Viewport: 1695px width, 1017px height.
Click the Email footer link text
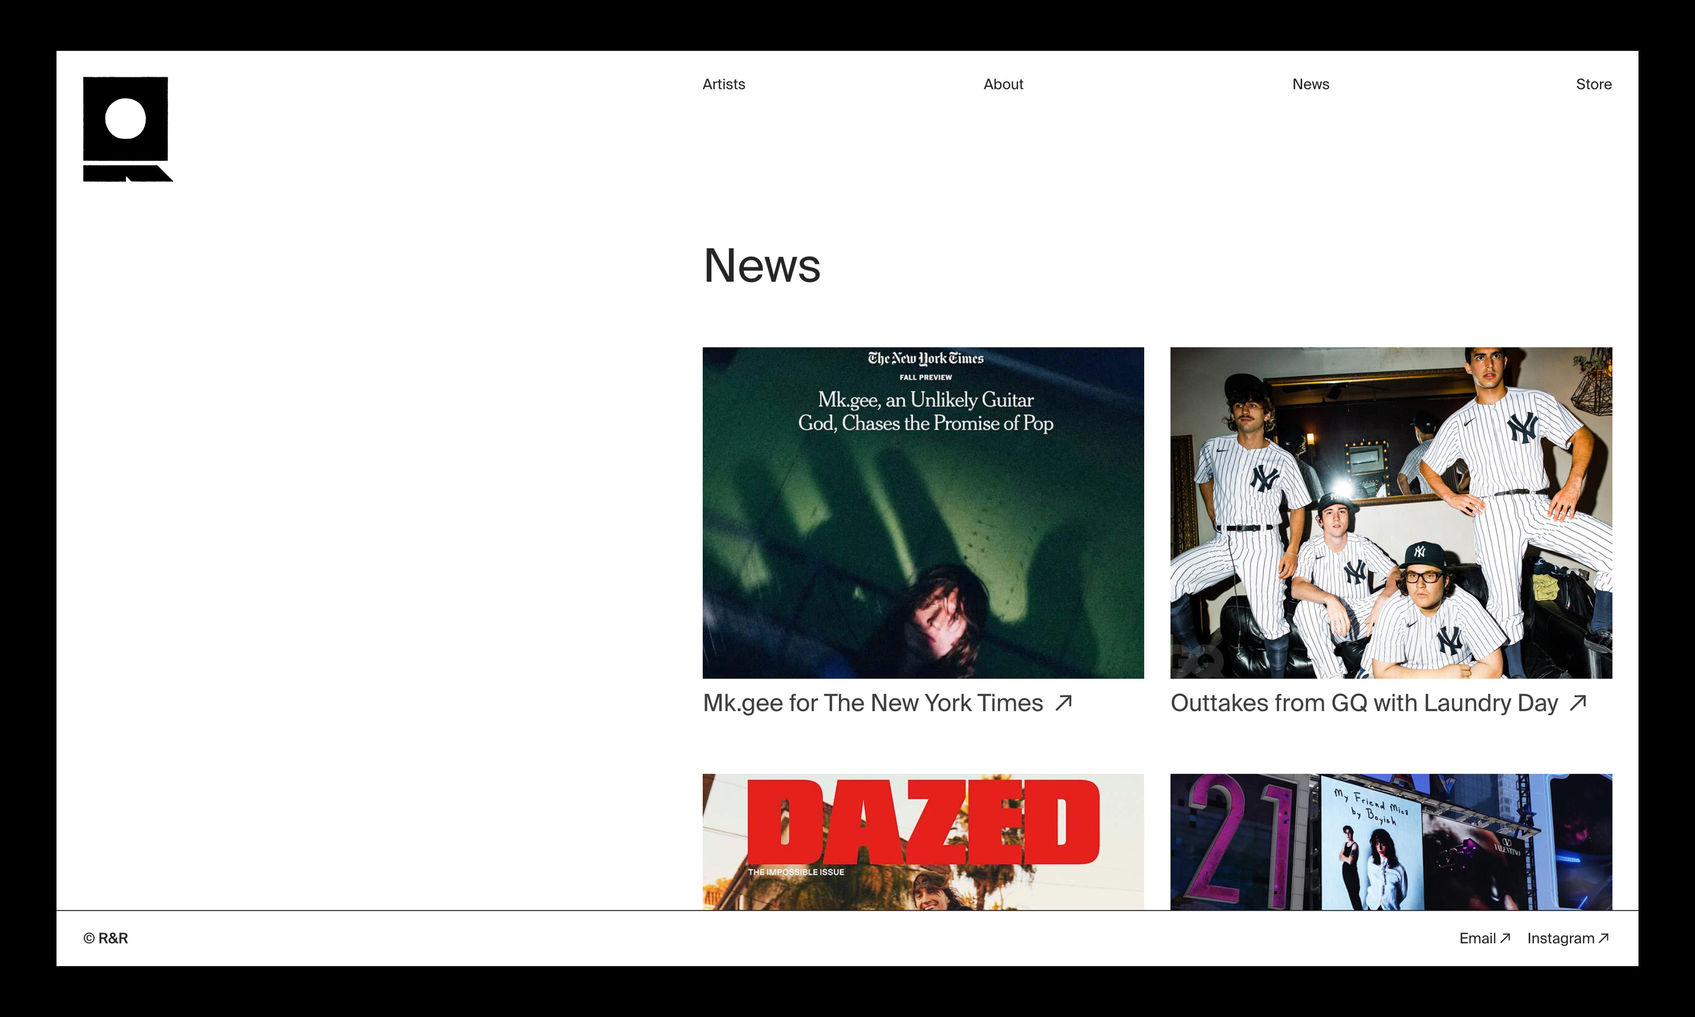[x=1477, y=938]
